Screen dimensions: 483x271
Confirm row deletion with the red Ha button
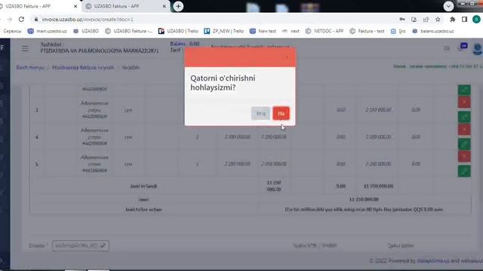click(281, 114)
